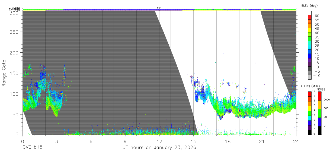Click the 10000 label on NOISE legend
Image resolution: width=333 pixels, height=153 pixels.
[x=326, y=100]
